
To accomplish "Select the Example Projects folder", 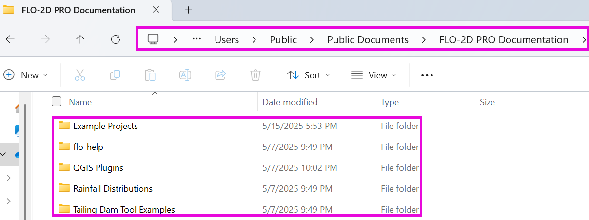I will pos(105,126).
